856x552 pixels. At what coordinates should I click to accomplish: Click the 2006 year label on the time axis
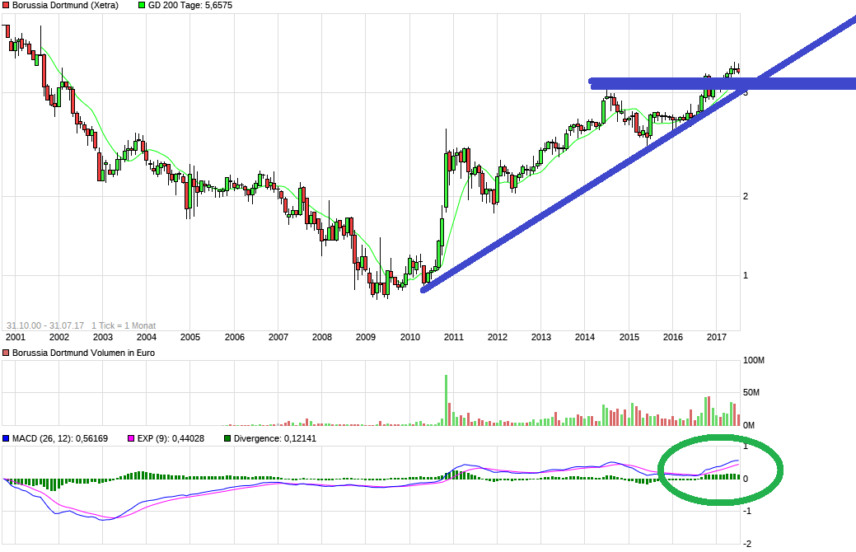[x=234, y=338]
